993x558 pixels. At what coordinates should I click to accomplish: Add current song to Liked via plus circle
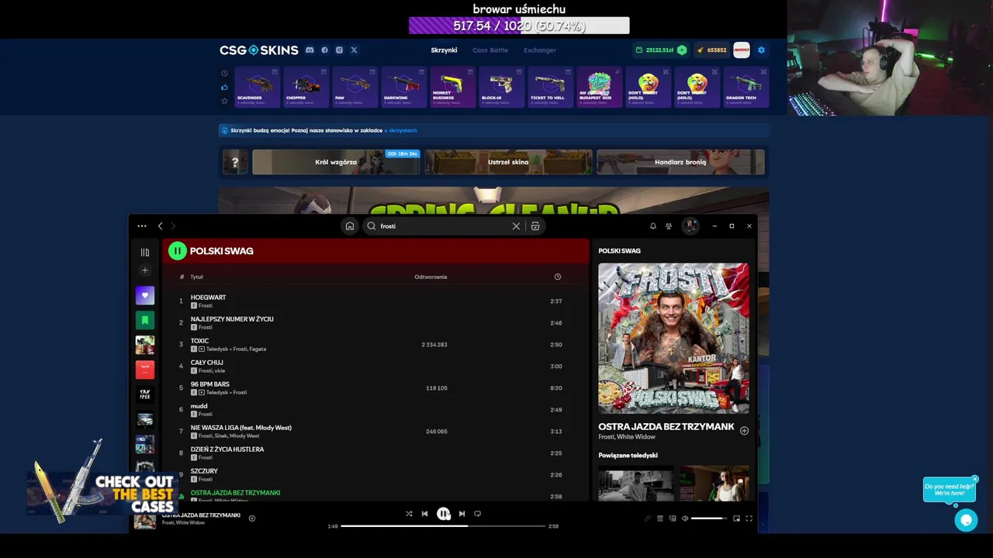(x=252, y=518)
